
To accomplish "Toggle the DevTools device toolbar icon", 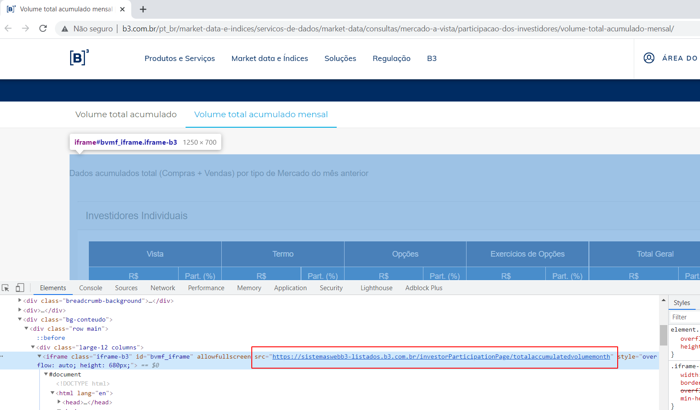I will tap(20, 288).
